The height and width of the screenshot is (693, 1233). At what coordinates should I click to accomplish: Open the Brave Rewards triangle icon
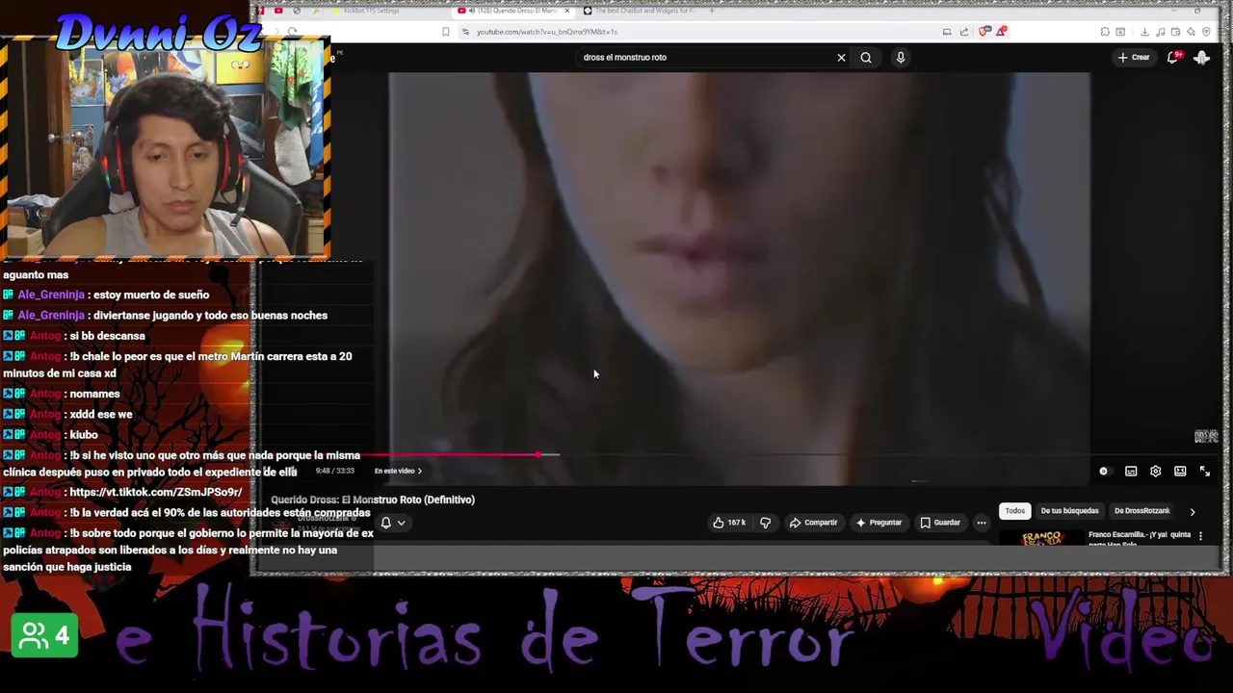pos(1001,32)
